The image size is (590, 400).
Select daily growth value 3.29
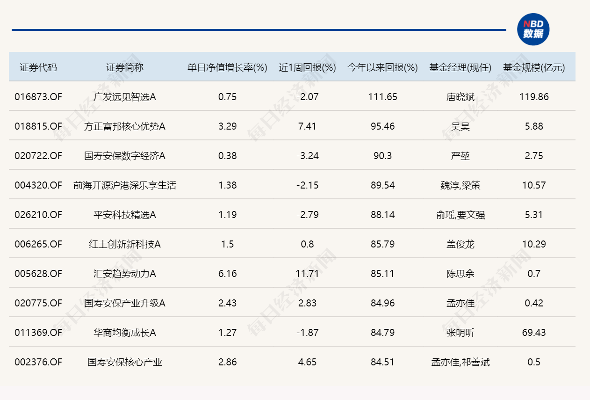pos(227,126)
